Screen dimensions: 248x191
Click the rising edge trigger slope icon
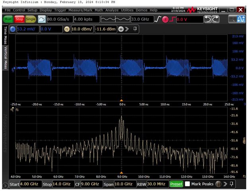coord(157,19)
